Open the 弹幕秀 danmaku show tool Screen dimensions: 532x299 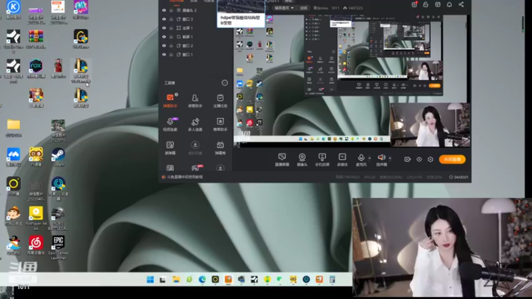click(x=220, y=148)
